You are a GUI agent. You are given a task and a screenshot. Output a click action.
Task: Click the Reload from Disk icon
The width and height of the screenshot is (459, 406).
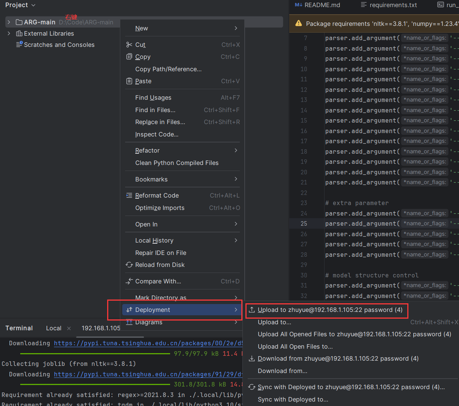point(129,265)
